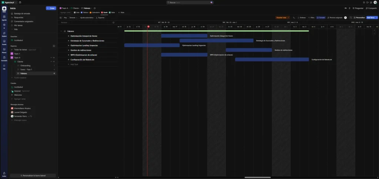Click the search magnifier icon in the Gantt toolbar
This screenshot has width=379, height=179.
click(x=351, y=18)
